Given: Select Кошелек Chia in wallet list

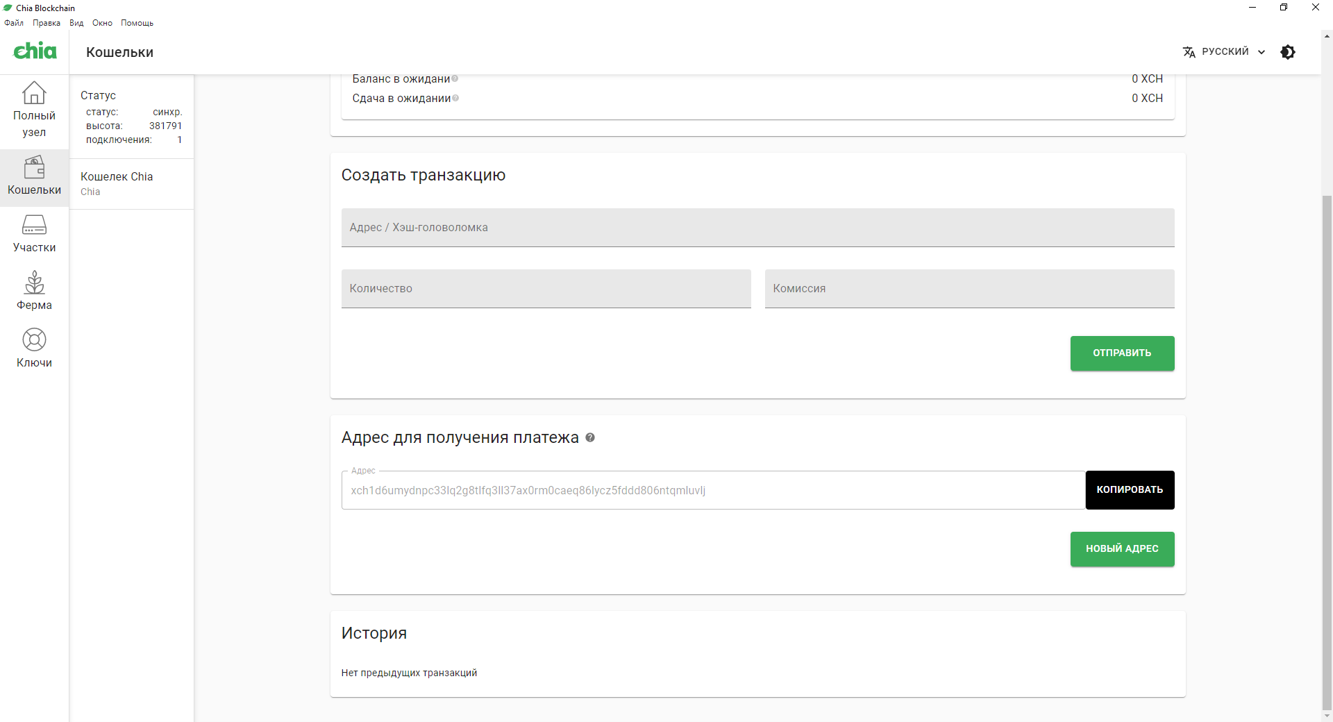Looking at the screenshot, I should click(131, 184).
